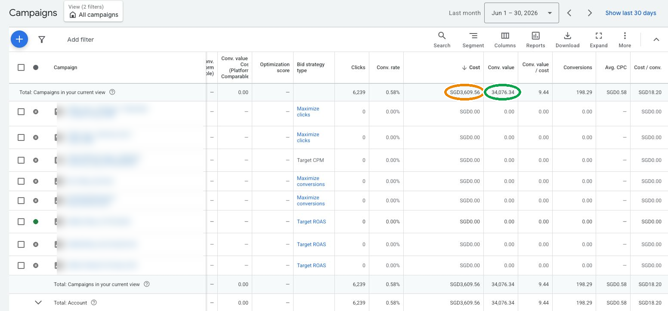The width and height of the screenshot is (668, 311).
Task: Sort by the Avg. CPC column header
Action: pos(615,67)
